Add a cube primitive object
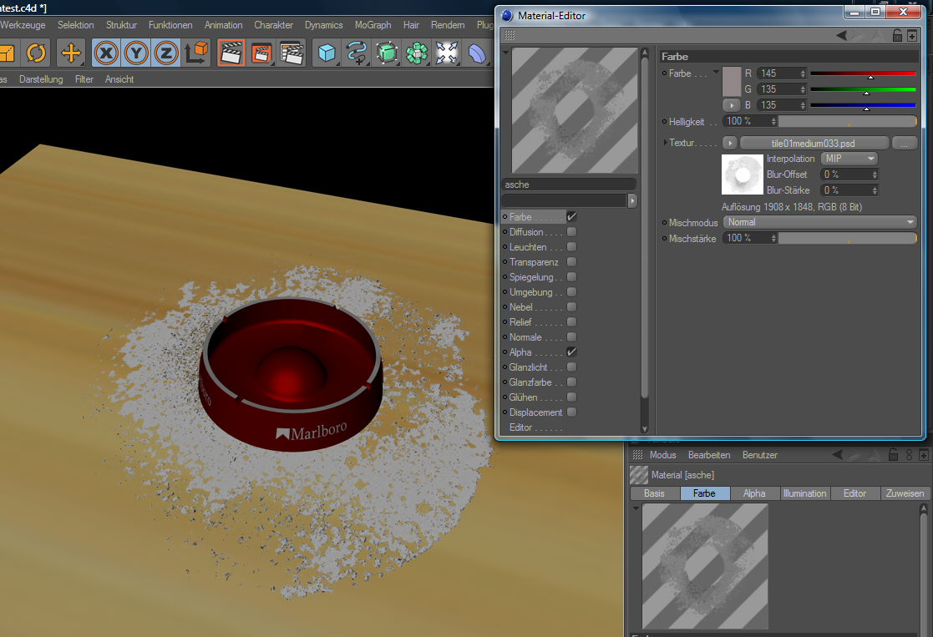 [x=326, y=53]
